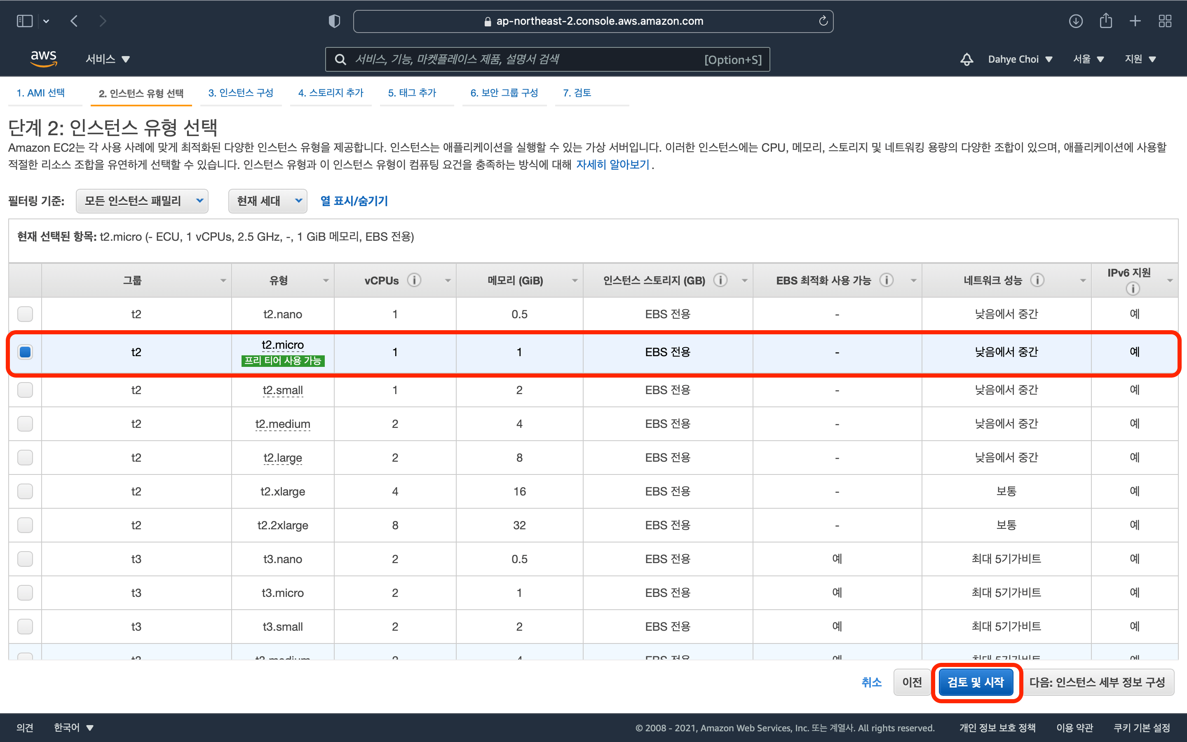Open the Safari downloads icon

click(x=1076, y=21)
